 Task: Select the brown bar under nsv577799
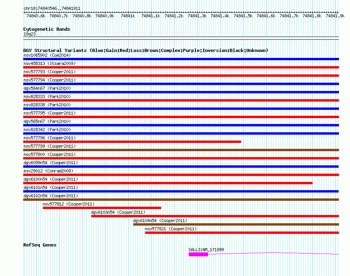tap(181, 150)
